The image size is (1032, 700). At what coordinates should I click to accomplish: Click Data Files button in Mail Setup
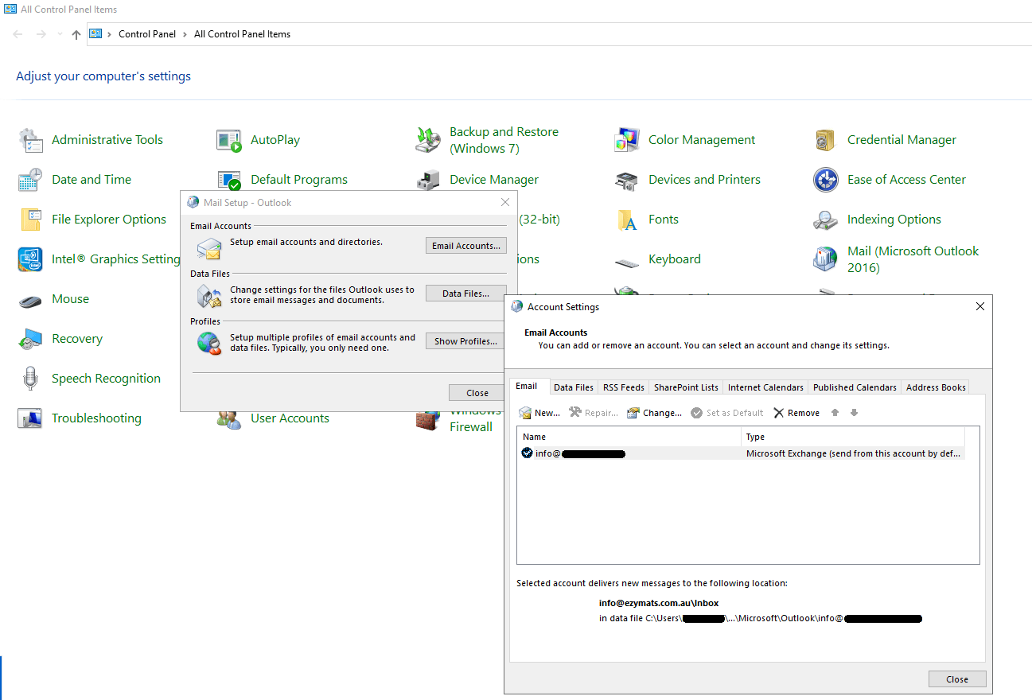(x=466, y=294)
